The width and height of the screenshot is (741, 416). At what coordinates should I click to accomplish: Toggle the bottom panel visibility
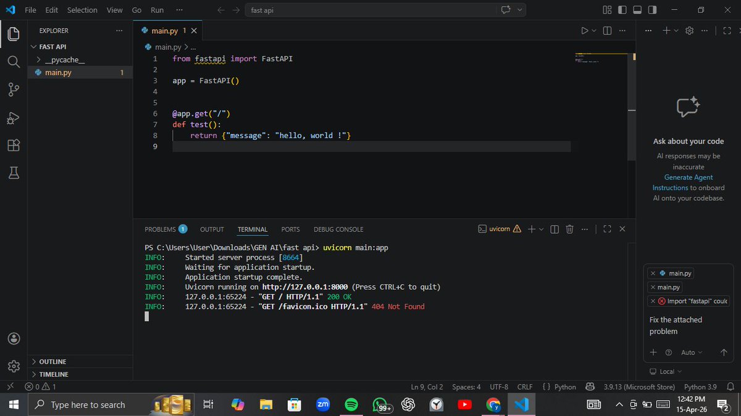click(x=637, y=10)
